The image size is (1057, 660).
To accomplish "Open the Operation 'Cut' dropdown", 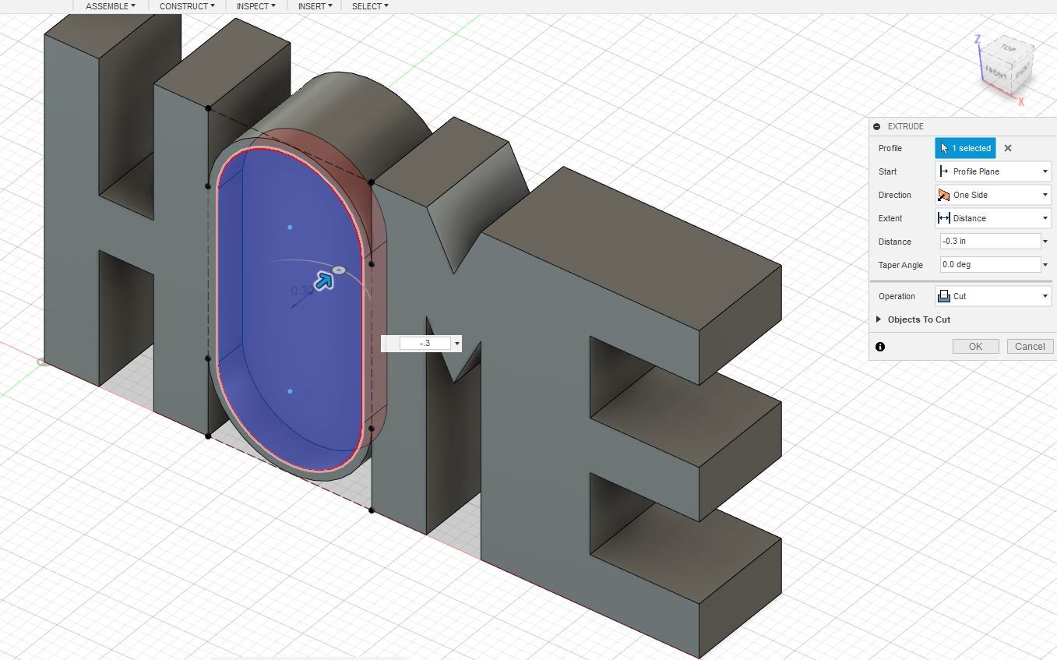I will click(x=993, y=296).
